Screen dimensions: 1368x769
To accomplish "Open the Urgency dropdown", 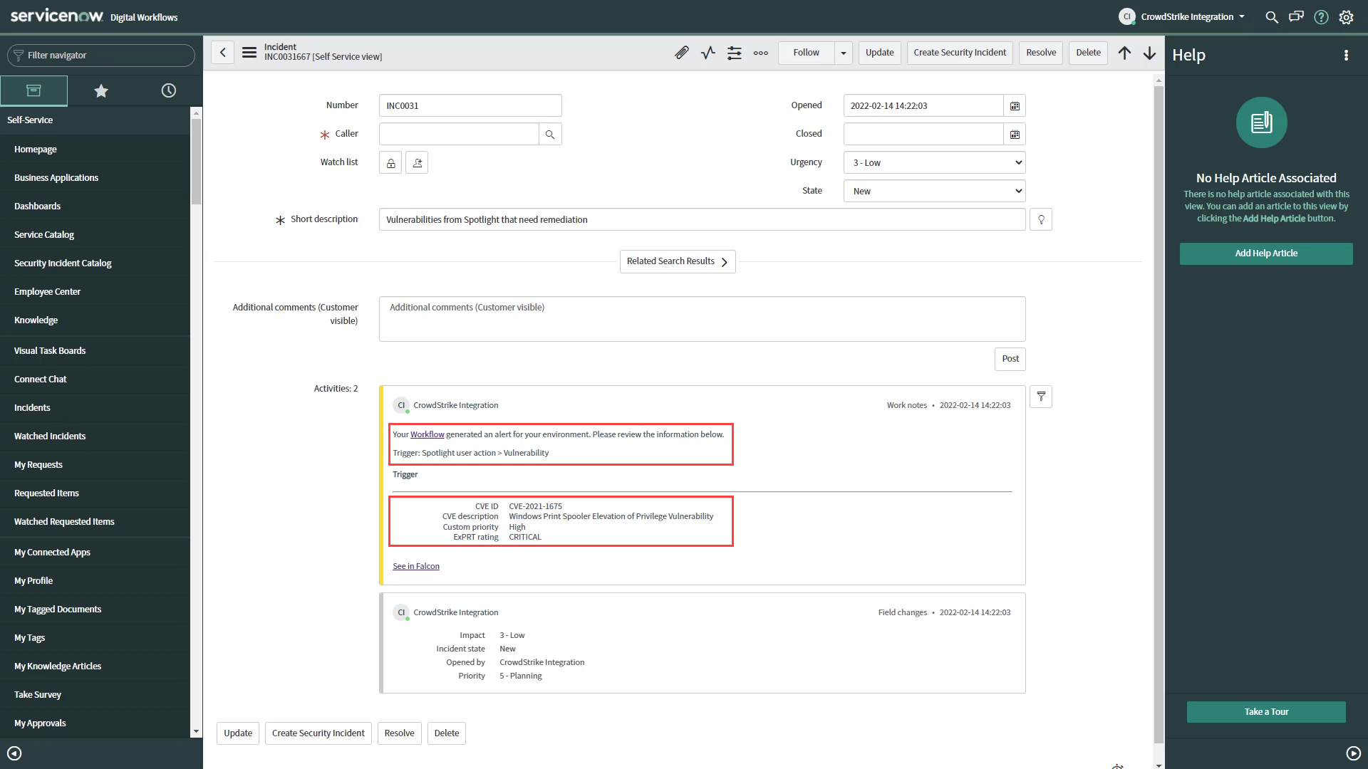I will pyautogui.click(x=934, y=163).
